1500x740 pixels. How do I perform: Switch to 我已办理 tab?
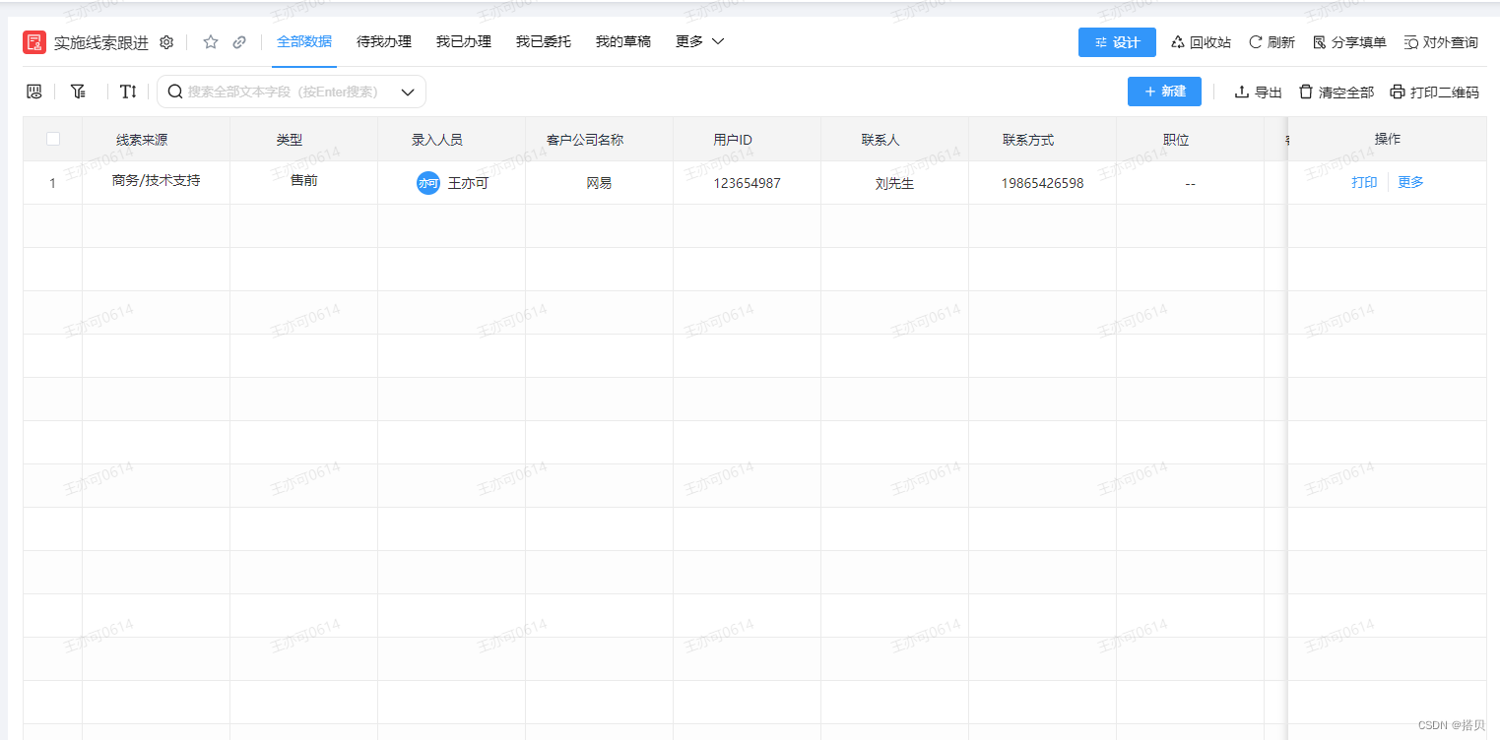click(464, 41)
